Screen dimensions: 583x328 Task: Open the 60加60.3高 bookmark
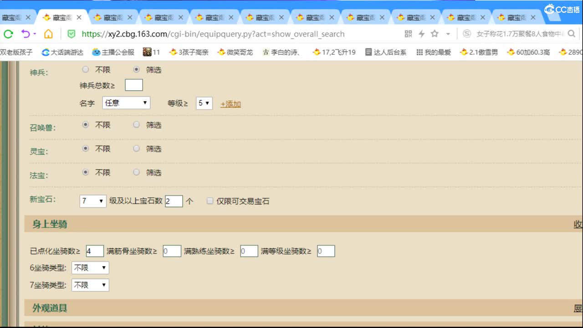point(528,52)
